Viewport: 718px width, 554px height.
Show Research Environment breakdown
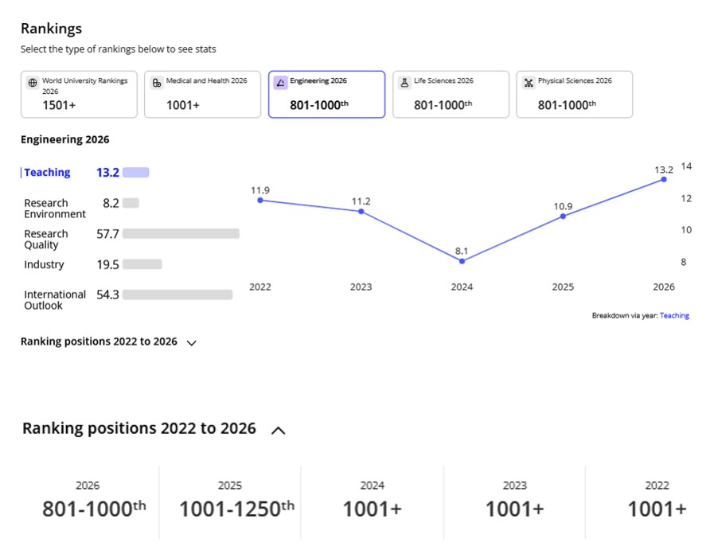(54, 209)
